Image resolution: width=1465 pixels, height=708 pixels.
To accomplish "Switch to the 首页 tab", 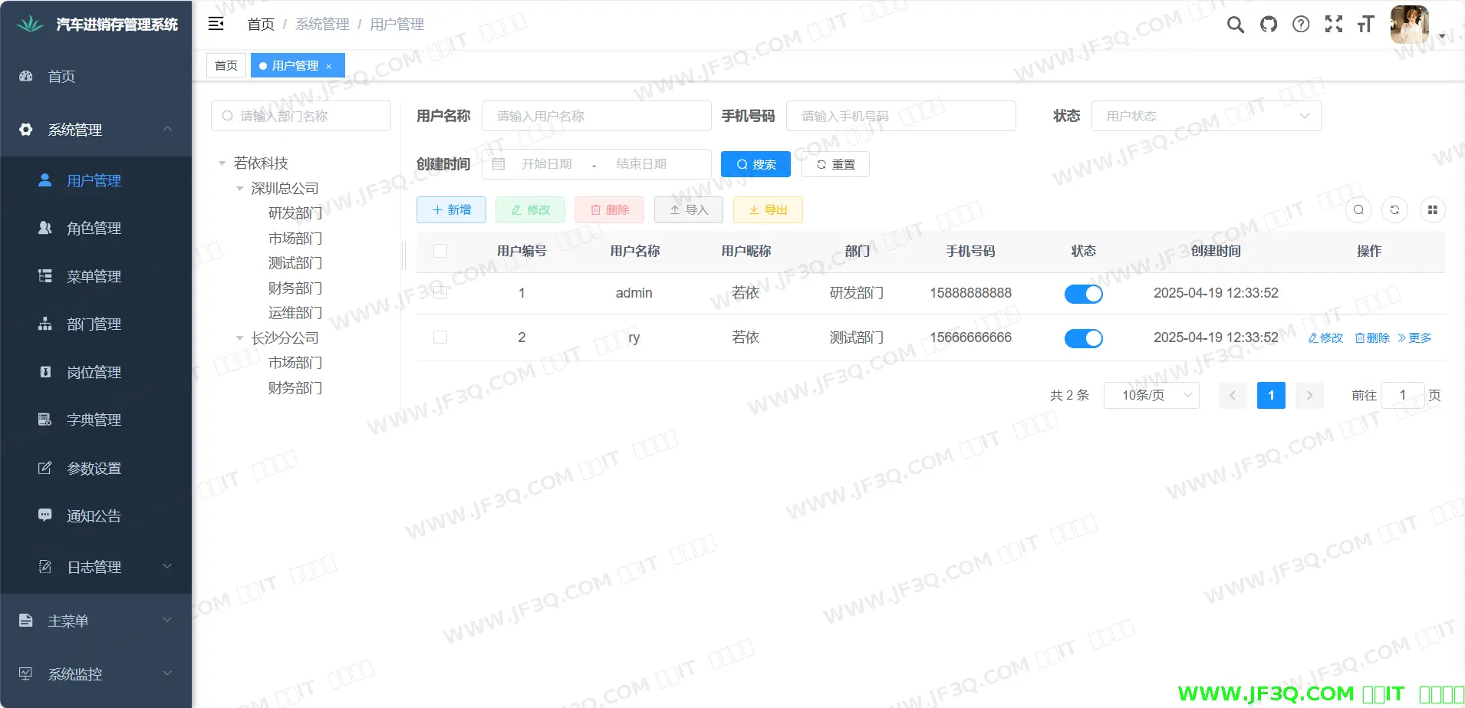I will point(226,66).
